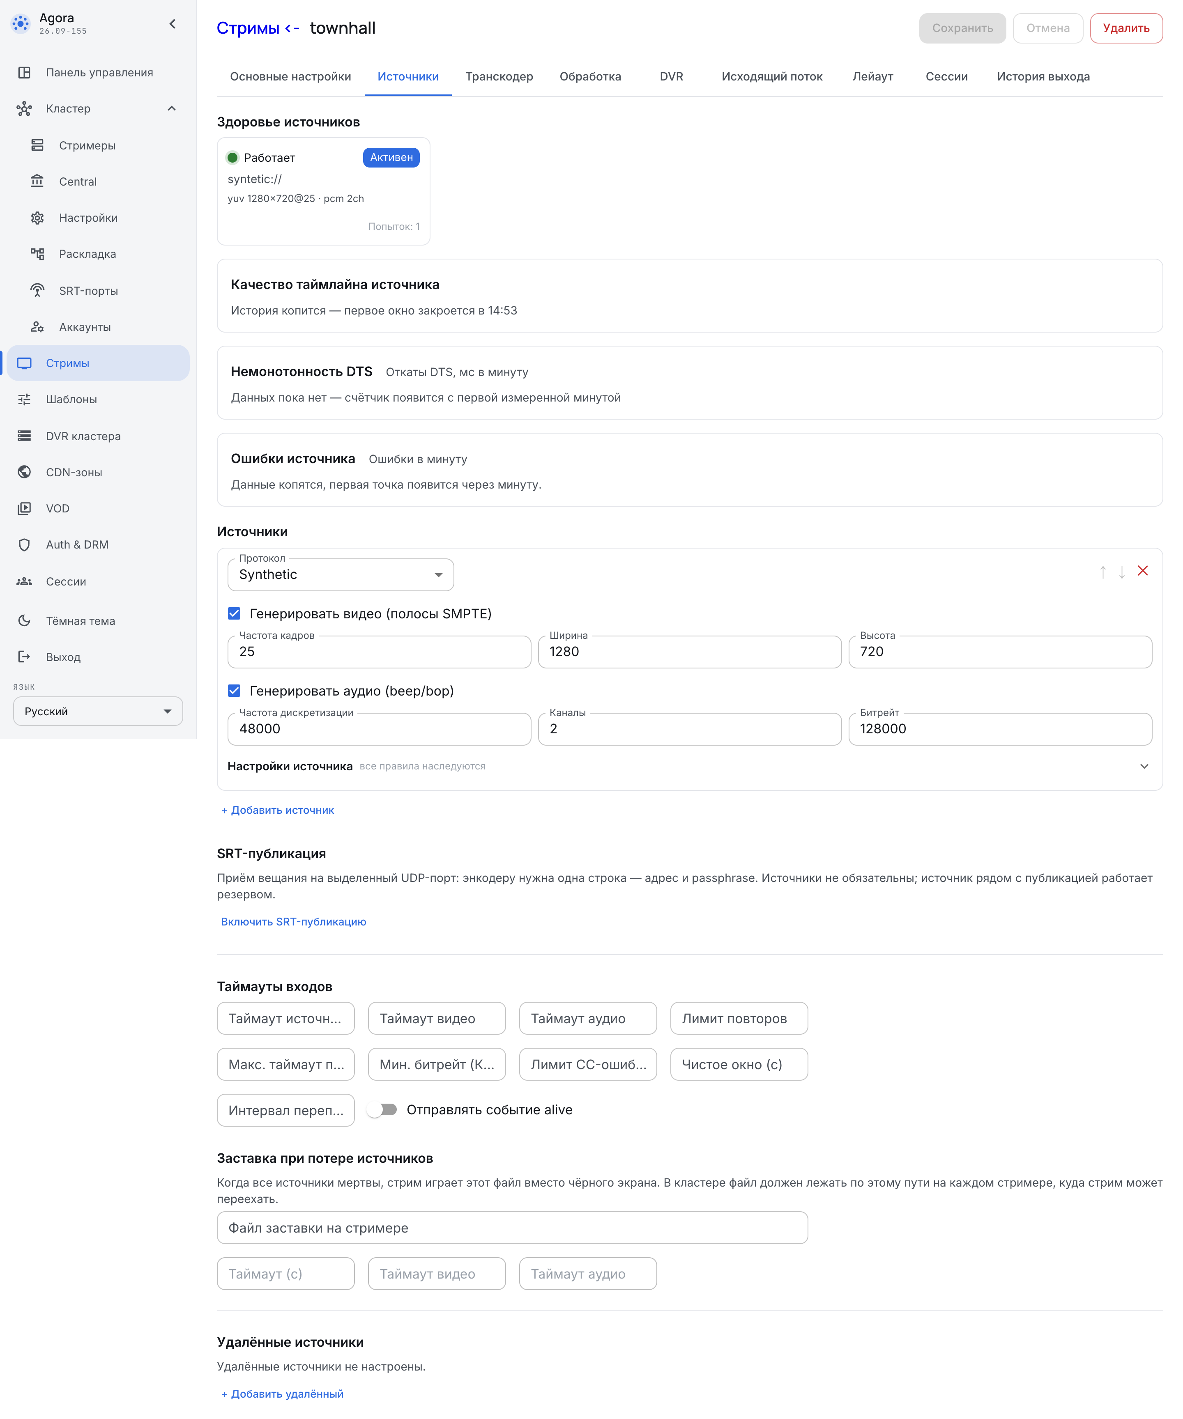Focus the Битрейт input field

(1001, 729)
